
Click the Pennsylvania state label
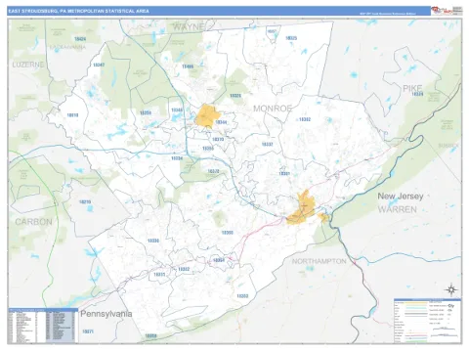(107, 314)
